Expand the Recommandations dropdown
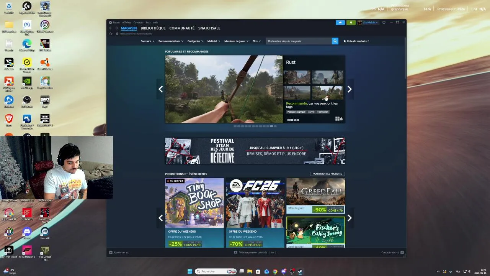The width and height of the screenshot is (490, 276). (x=171, y=41)
